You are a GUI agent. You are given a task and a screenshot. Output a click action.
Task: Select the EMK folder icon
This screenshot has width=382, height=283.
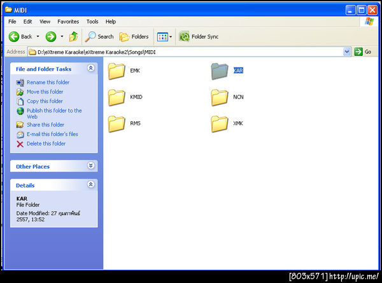point(117,71)
